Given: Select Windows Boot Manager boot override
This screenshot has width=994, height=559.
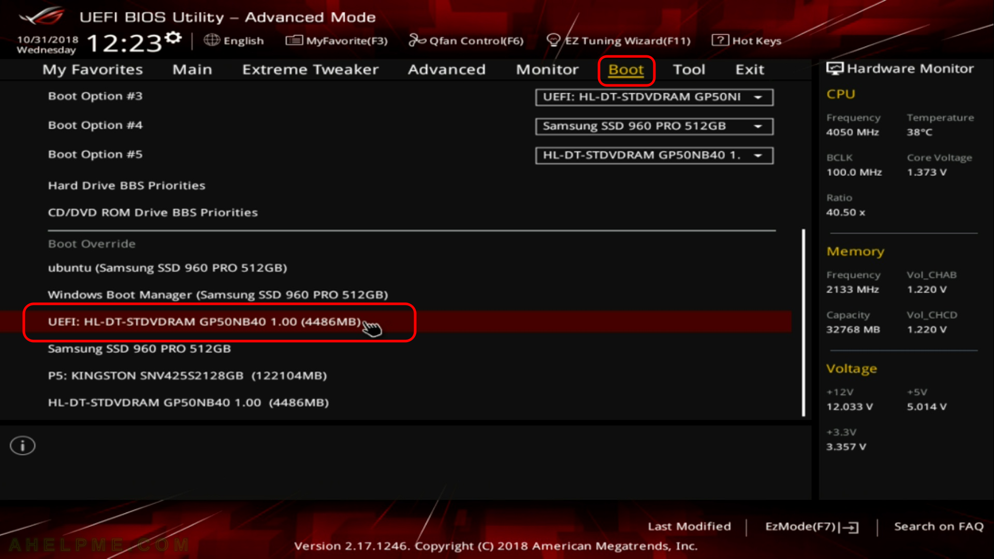Looking at the screenshot, I should (217, 294).
